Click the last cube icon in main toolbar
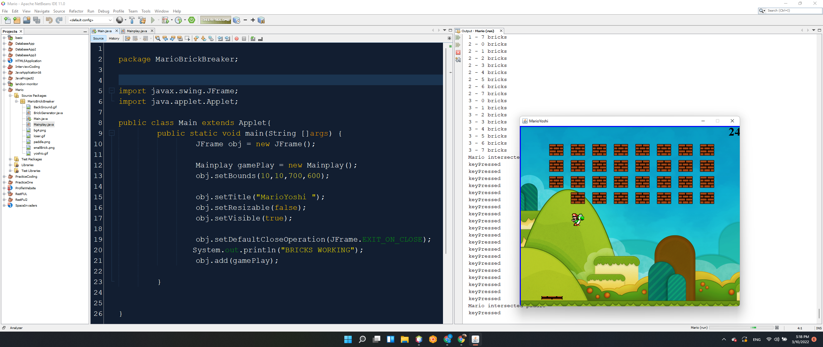Image resolution: width=823 pixels, height=347 pixels. 261,20
